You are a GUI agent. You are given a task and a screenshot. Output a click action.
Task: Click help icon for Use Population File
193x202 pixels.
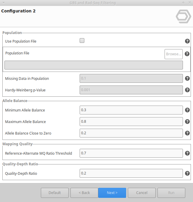tap(187, 41)
